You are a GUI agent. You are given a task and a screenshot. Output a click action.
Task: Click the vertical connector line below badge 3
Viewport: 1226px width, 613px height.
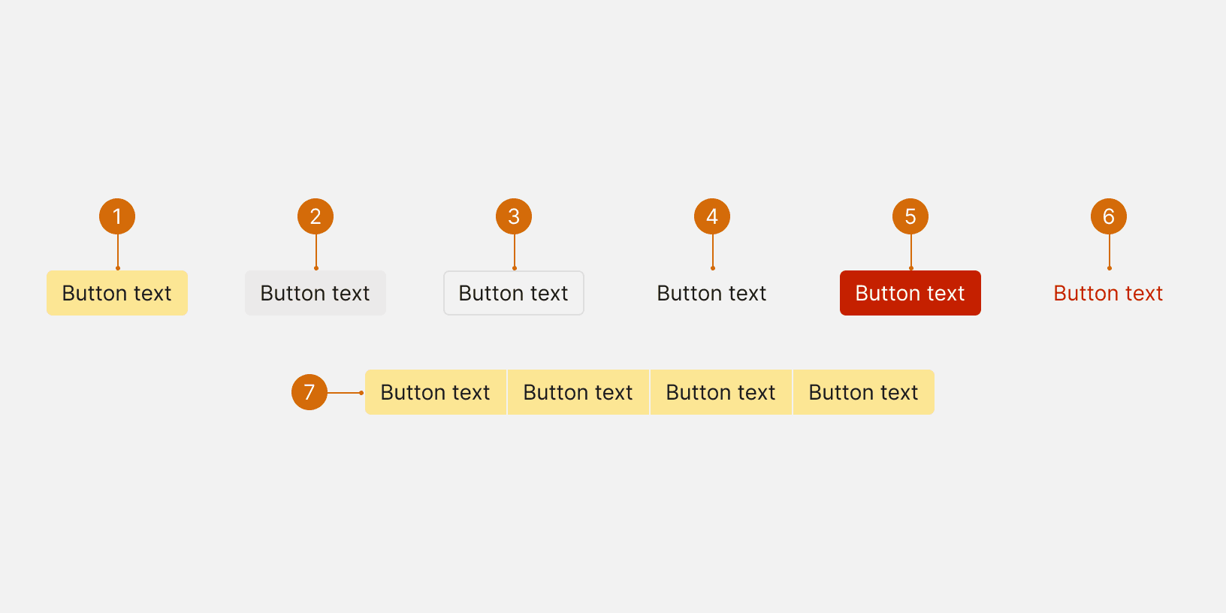(515, 252)
